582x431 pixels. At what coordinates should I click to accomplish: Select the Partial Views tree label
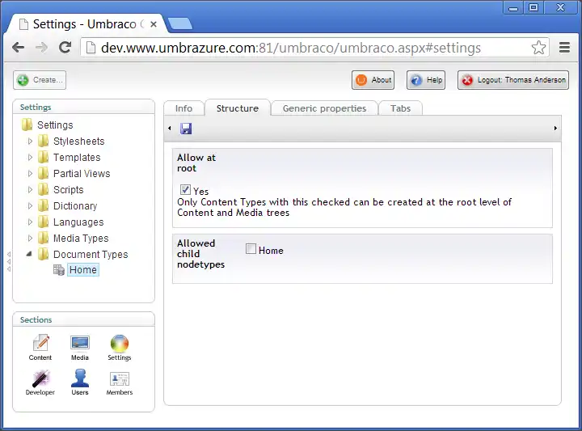point(82,173)
